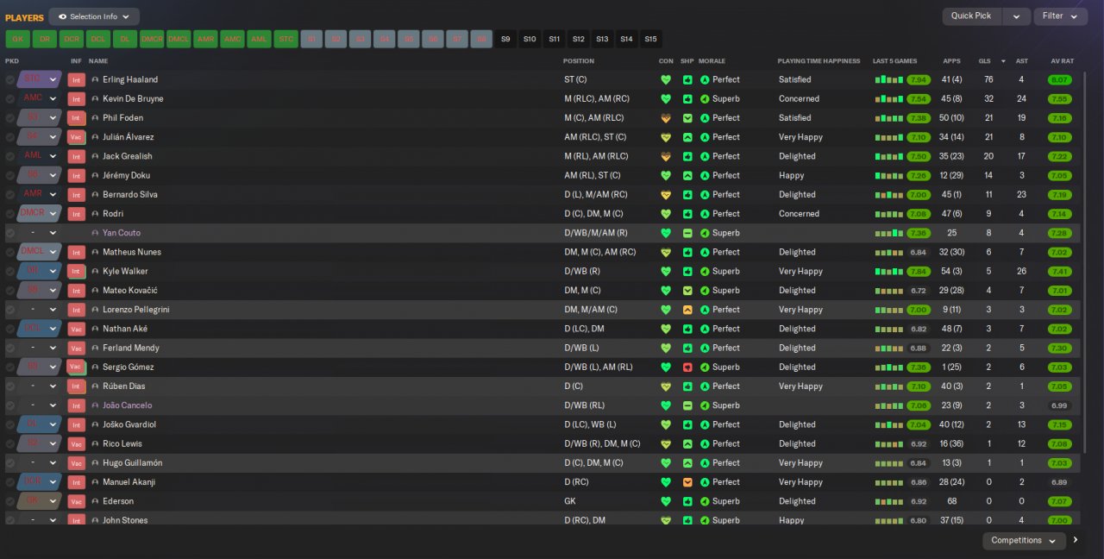The image size is (1104, 559).
Task: Open the Filter dropdown
Action: (1060, 16)
